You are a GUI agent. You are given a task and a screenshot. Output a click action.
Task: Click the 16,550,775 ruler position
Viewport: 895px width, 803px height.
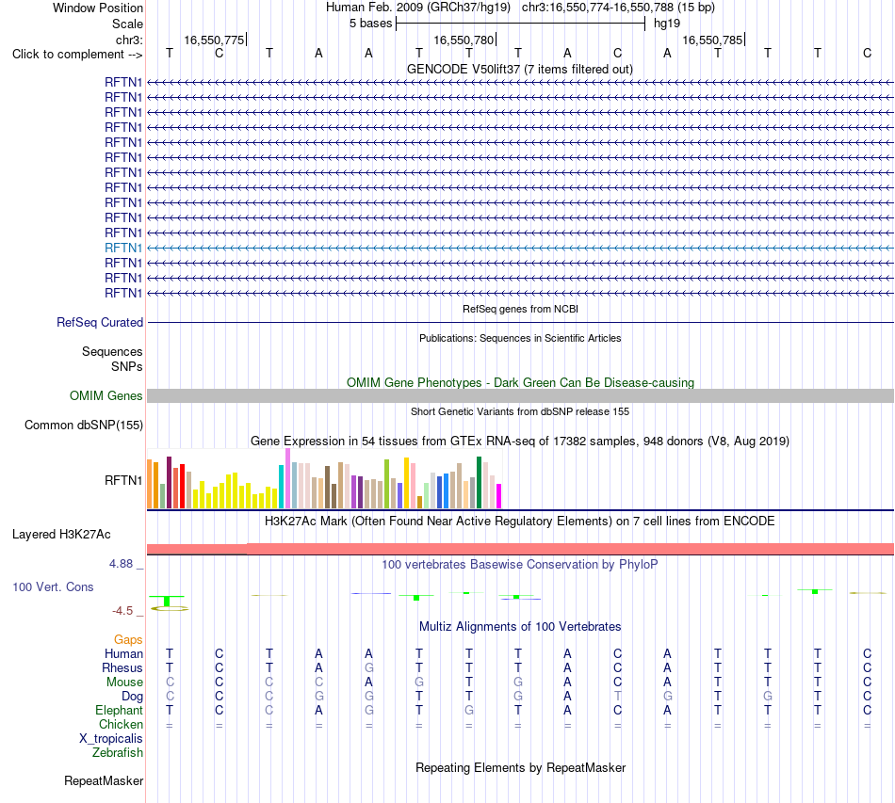tap(214, 40)
